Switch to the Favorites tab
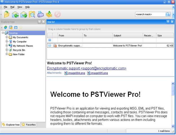Screen dimensions: 176x135 [29, 125]
